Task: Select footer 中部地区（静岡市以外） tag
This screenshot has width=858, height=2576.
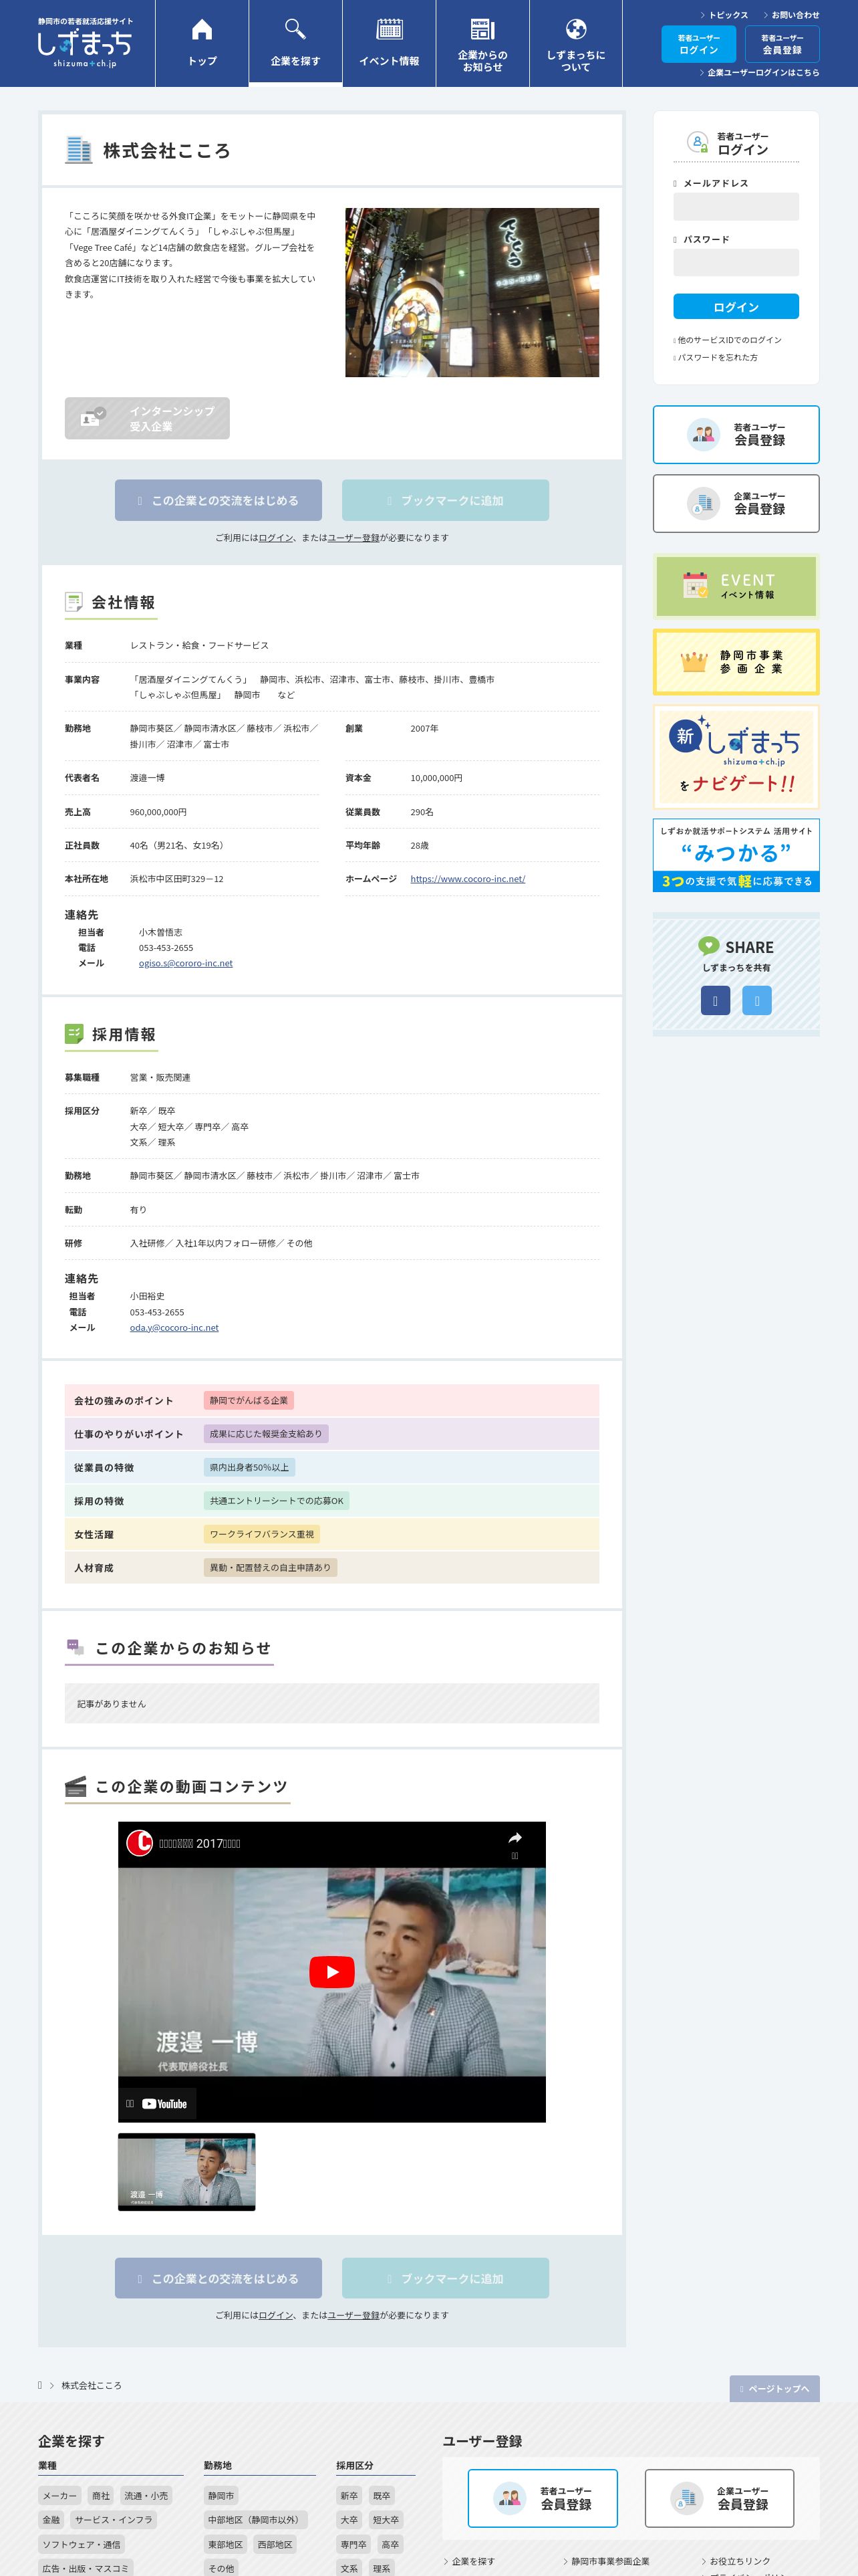Action: tap(256, 2520)
